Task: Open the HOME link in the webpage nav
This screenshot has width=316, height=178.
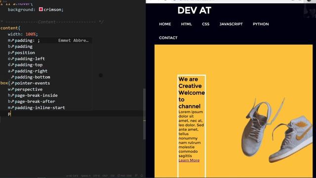Action: click(165, 24)
